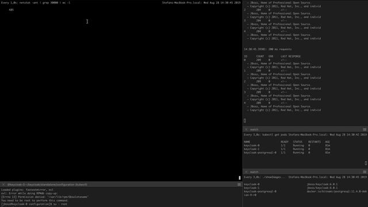Viewport: 368px width, 207px height.
Task: Open the showImages pane menu icon
Action: tap(365, 172)
